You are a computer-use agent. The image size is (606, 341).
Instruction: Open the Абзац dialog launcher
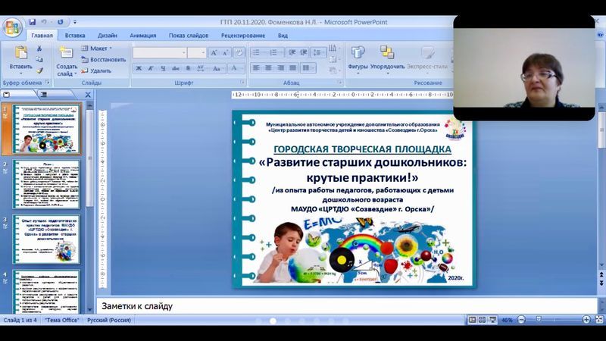click(x=340, y=83)
